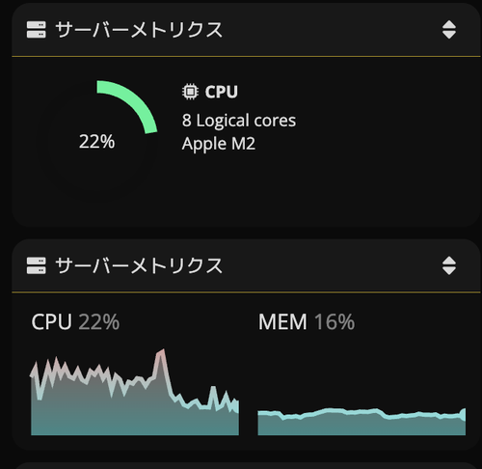Select the bold CPU heading label
This screenshot has height=469, width=482.
(222, 92)
